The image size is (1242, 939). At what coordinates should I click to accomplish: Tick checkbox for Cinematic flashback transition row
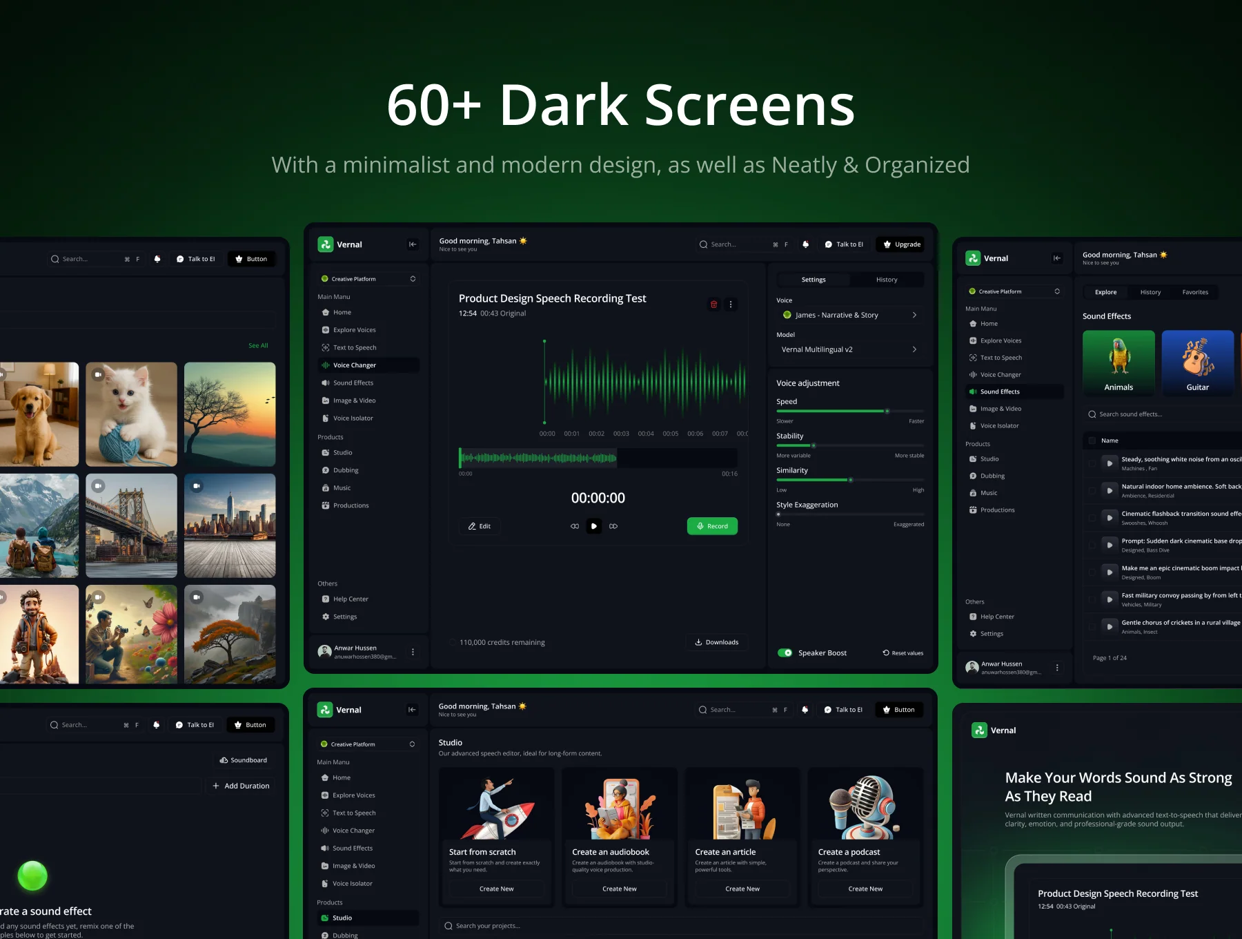coord(1092,518)
